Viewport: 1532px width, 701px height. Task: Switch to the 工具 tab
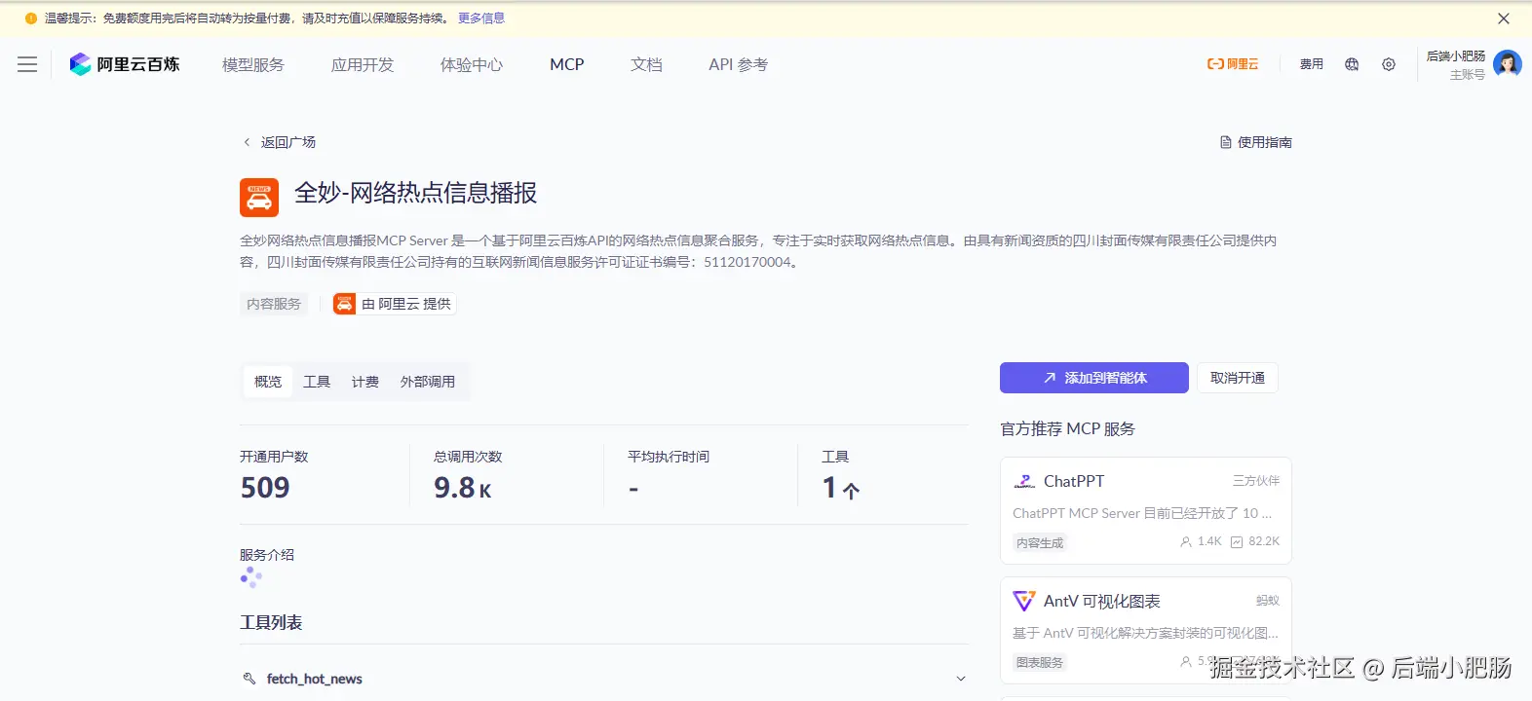point(317,382)
